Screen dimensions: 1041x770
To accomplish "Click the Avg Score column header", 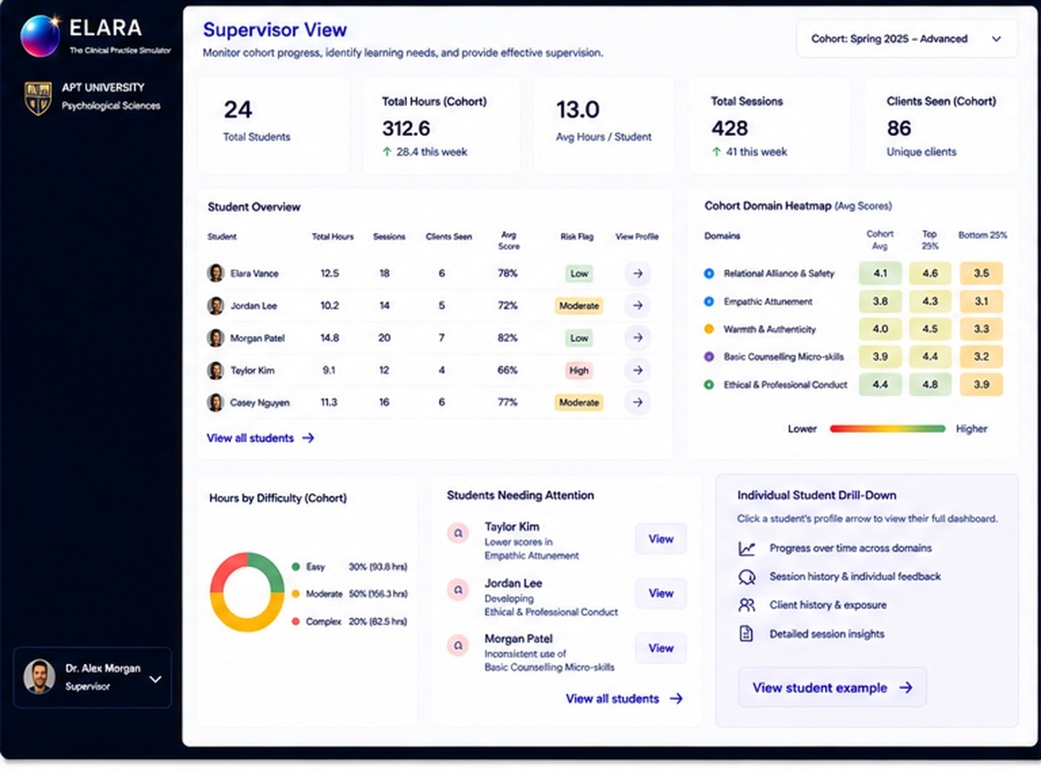I will tap(509, 240).
